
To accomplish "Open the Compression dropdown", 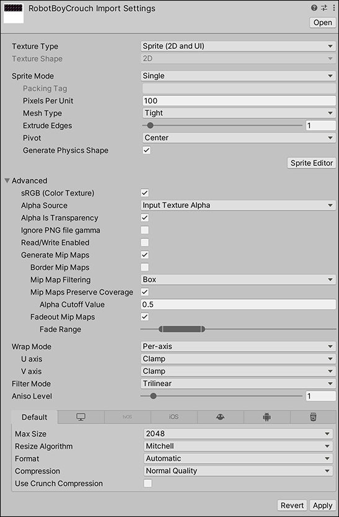I will [238, 471].
